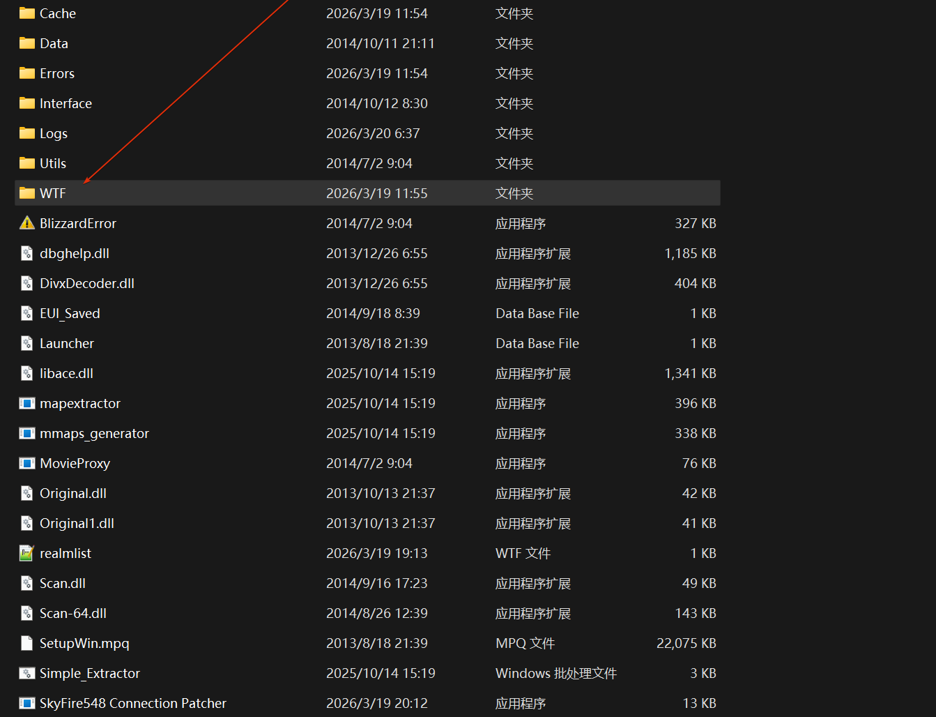Viewport: 936px width, 717px height.
Task: Click the EUI_Saved file name
Action: (x=70, y=313)
